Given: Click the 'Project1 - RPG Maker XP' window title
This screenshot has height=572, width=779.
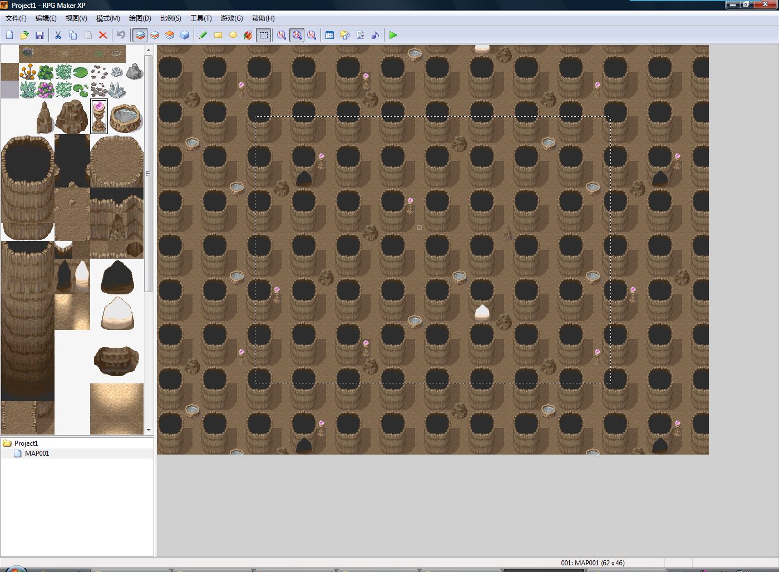Looking at the screenshot, I should (48, 5).
